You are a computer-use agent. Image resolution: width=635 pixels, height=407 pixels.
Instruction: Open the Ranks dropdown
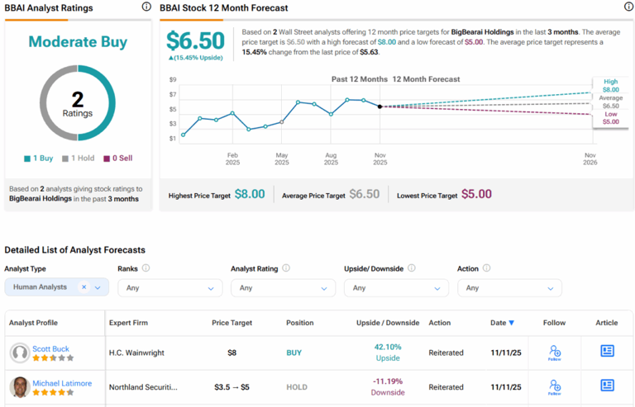169,288
